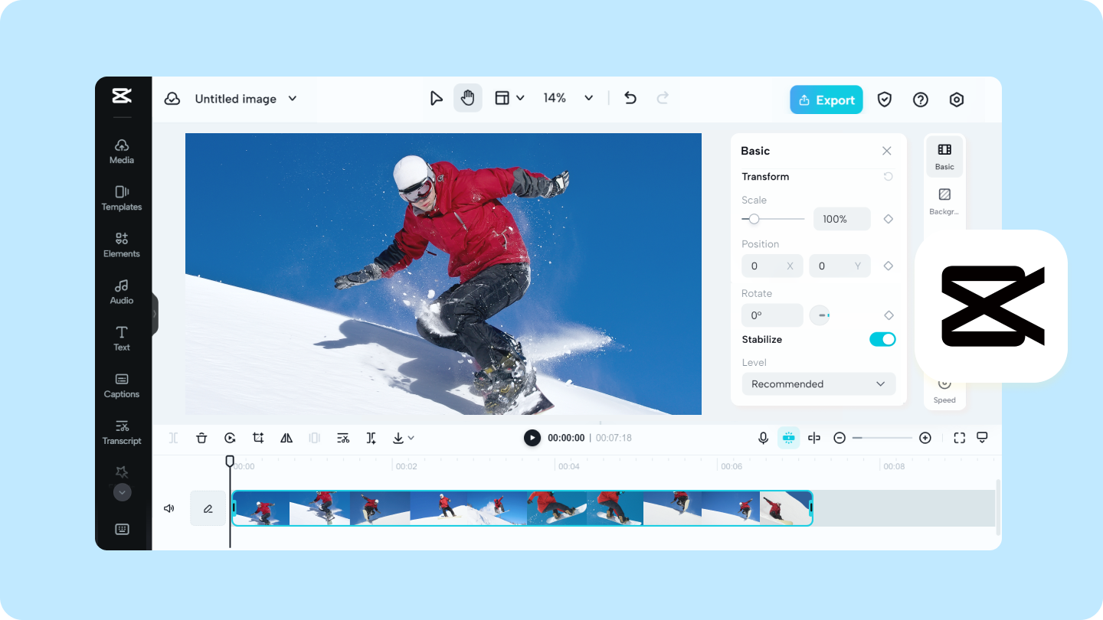
Task: Switch to the Speed tab
Action: [944, 392]
